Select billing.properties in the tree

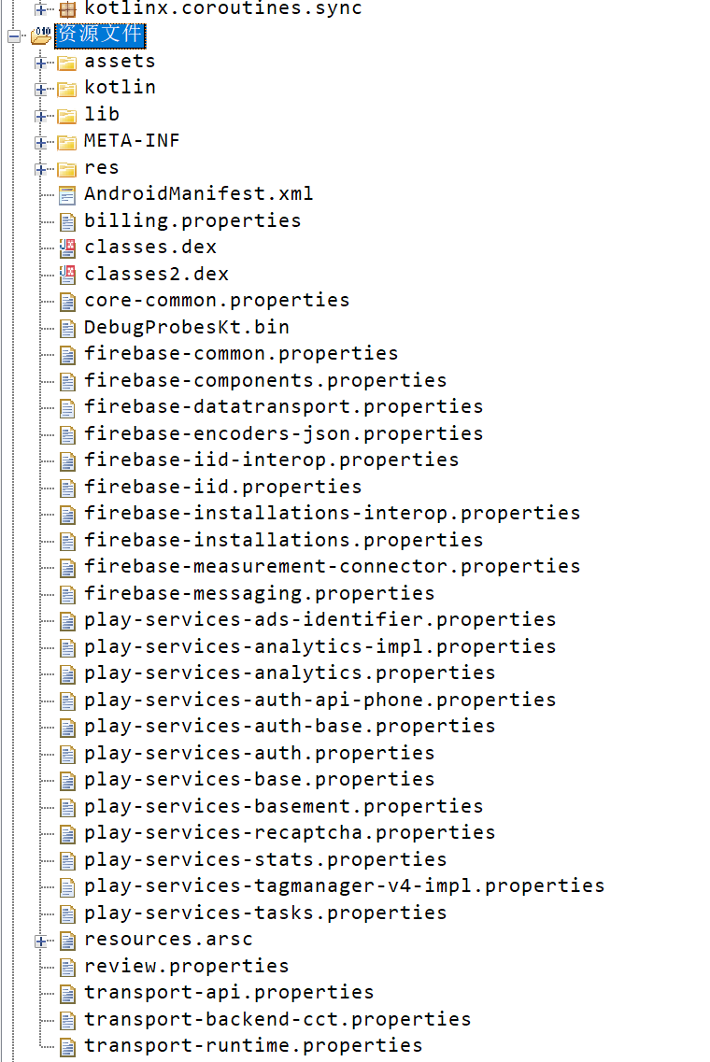(x=192, y=220)
